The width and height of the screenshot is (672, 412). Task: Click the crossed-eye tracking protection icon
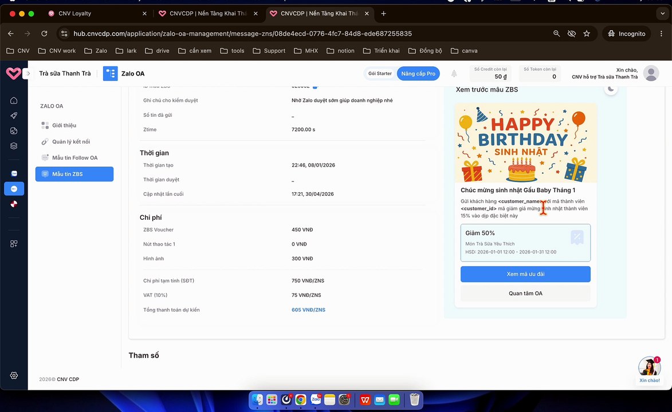pos(571,33)
